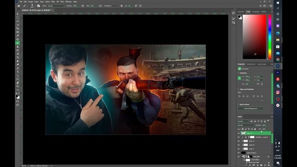Hide the Layer 9 visibility eye
This screenshot has height=167, width=297.
pyautogui.click(x=239, y=149)
